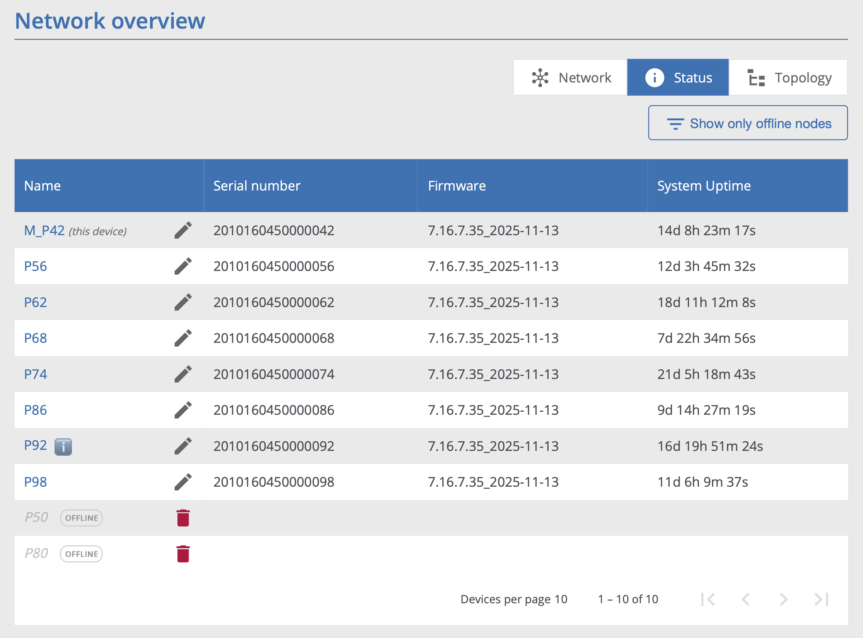Click uptime value 18d 11h 12m 8s

click(x=706, y=302)
